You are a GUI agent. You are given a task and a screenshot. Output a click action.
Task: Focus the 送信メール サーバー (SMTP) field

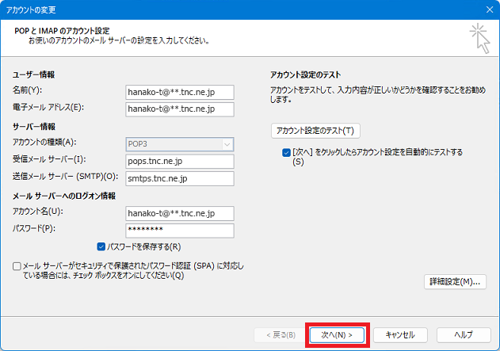(180, 179)
